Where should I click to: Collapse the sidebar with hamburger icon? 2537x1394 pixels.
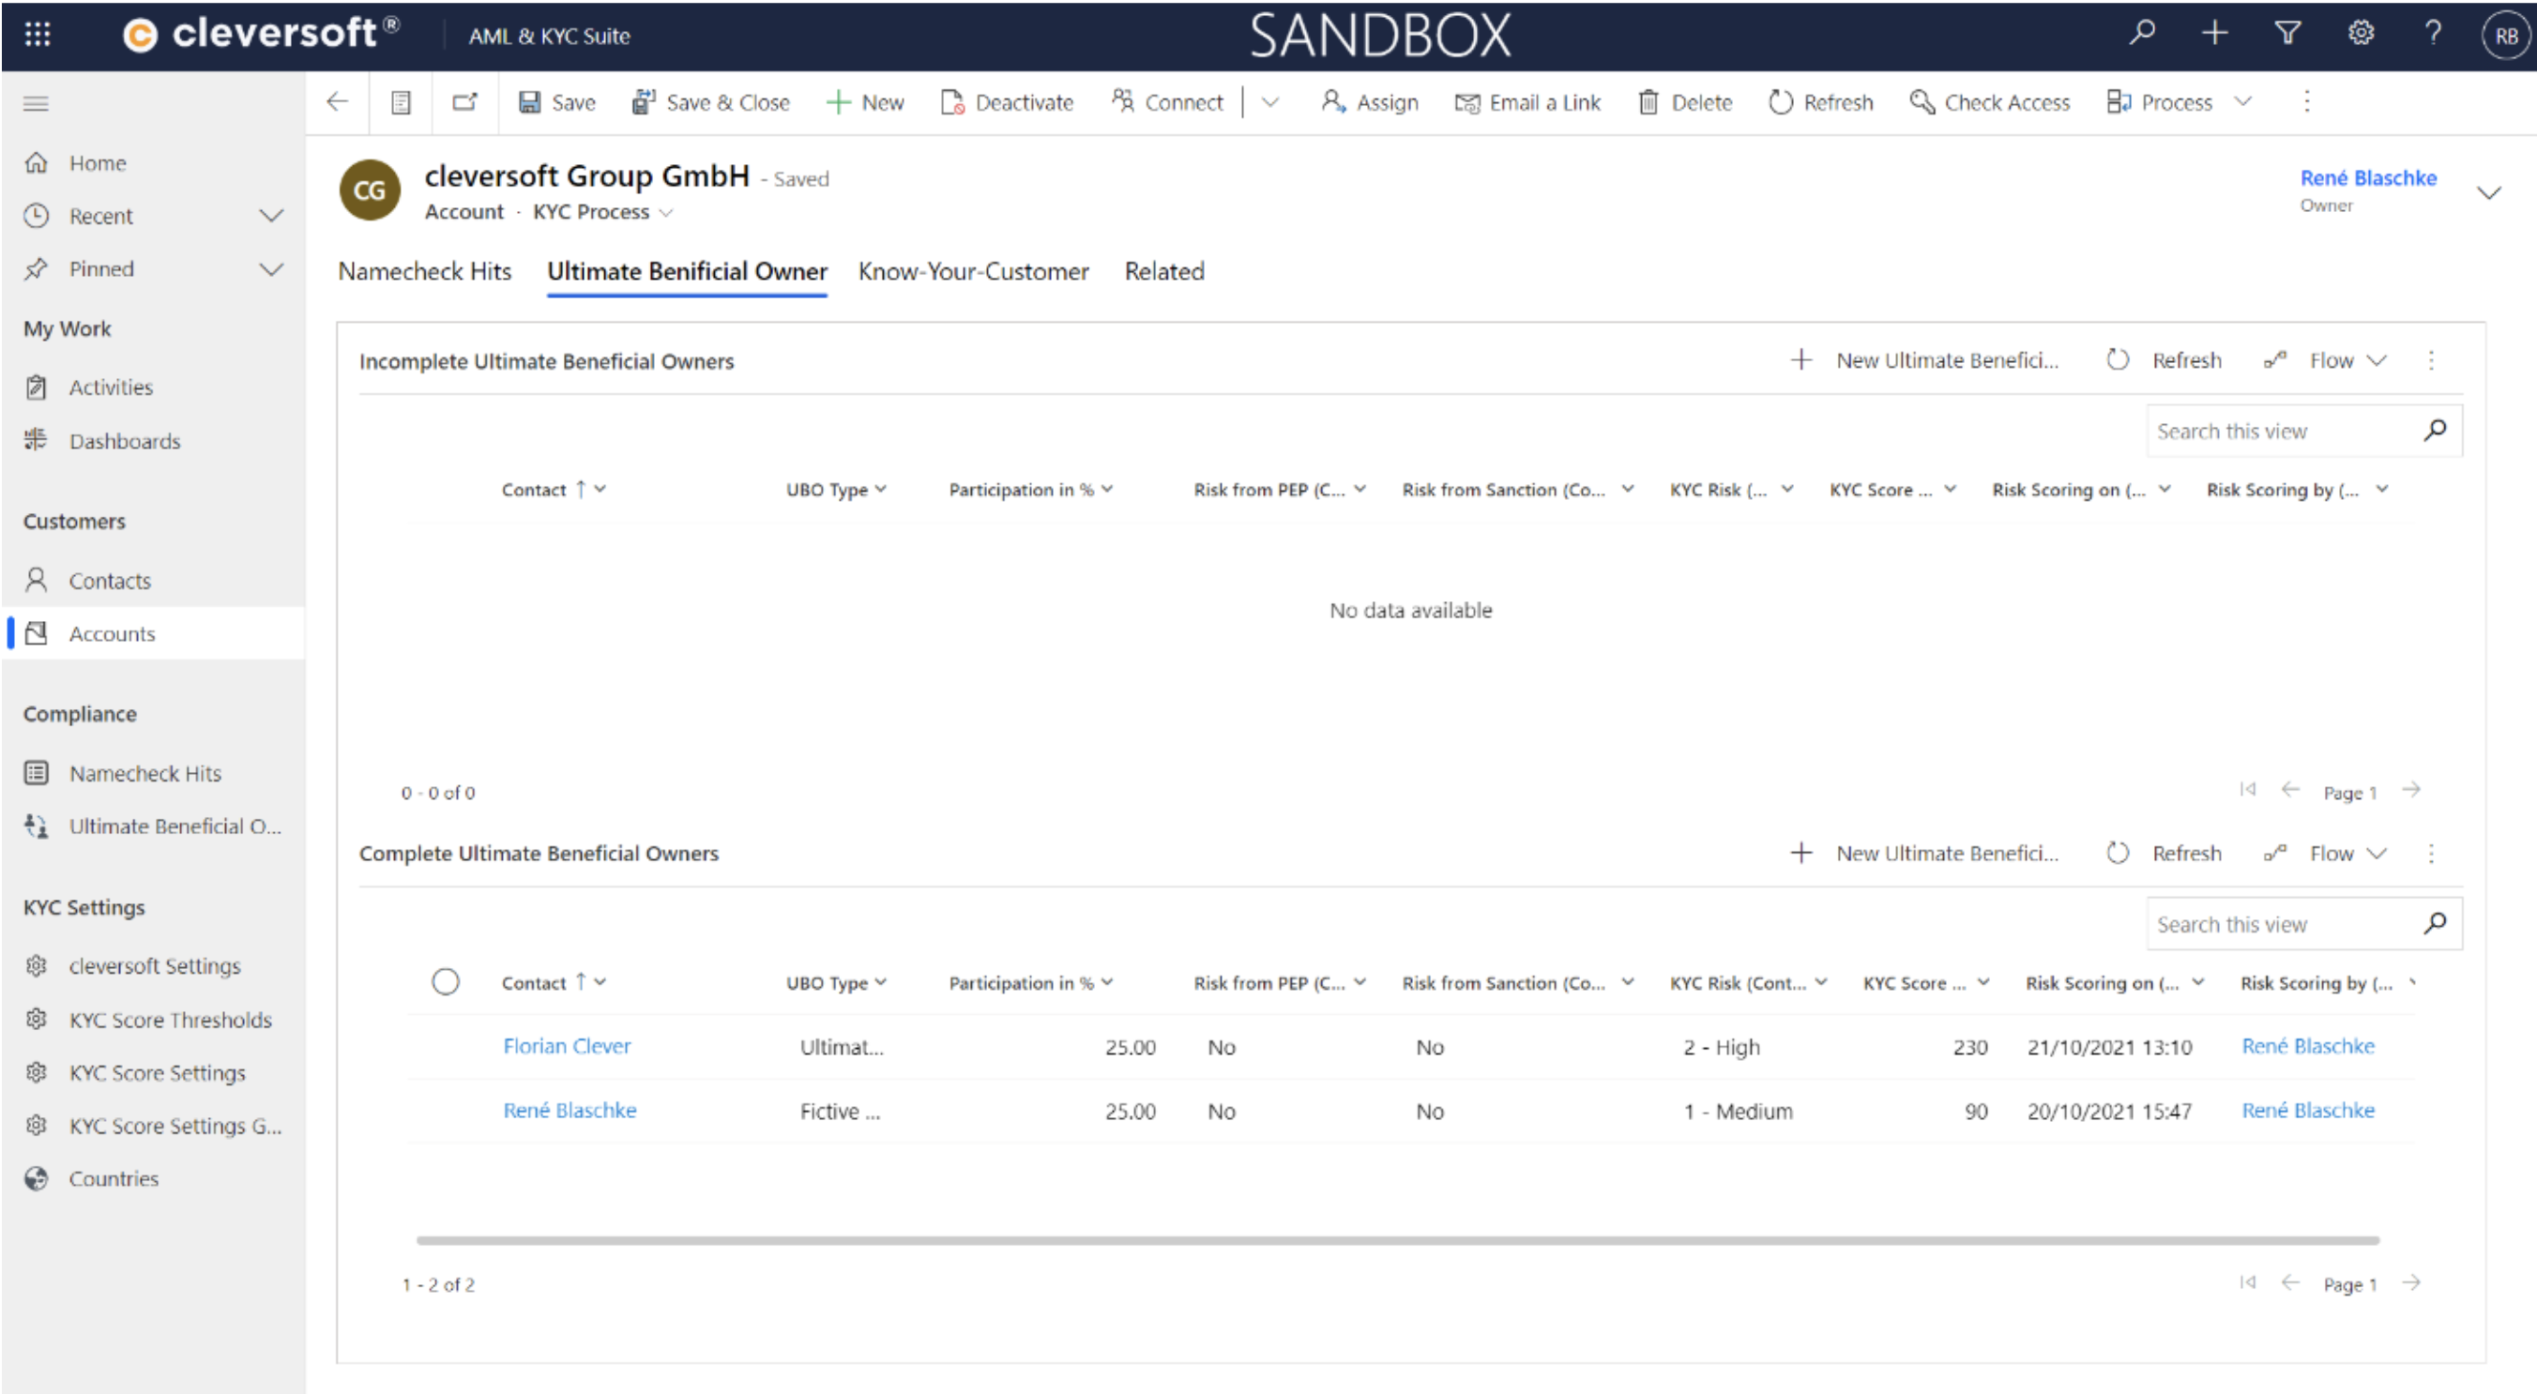(x=37, y=103)
